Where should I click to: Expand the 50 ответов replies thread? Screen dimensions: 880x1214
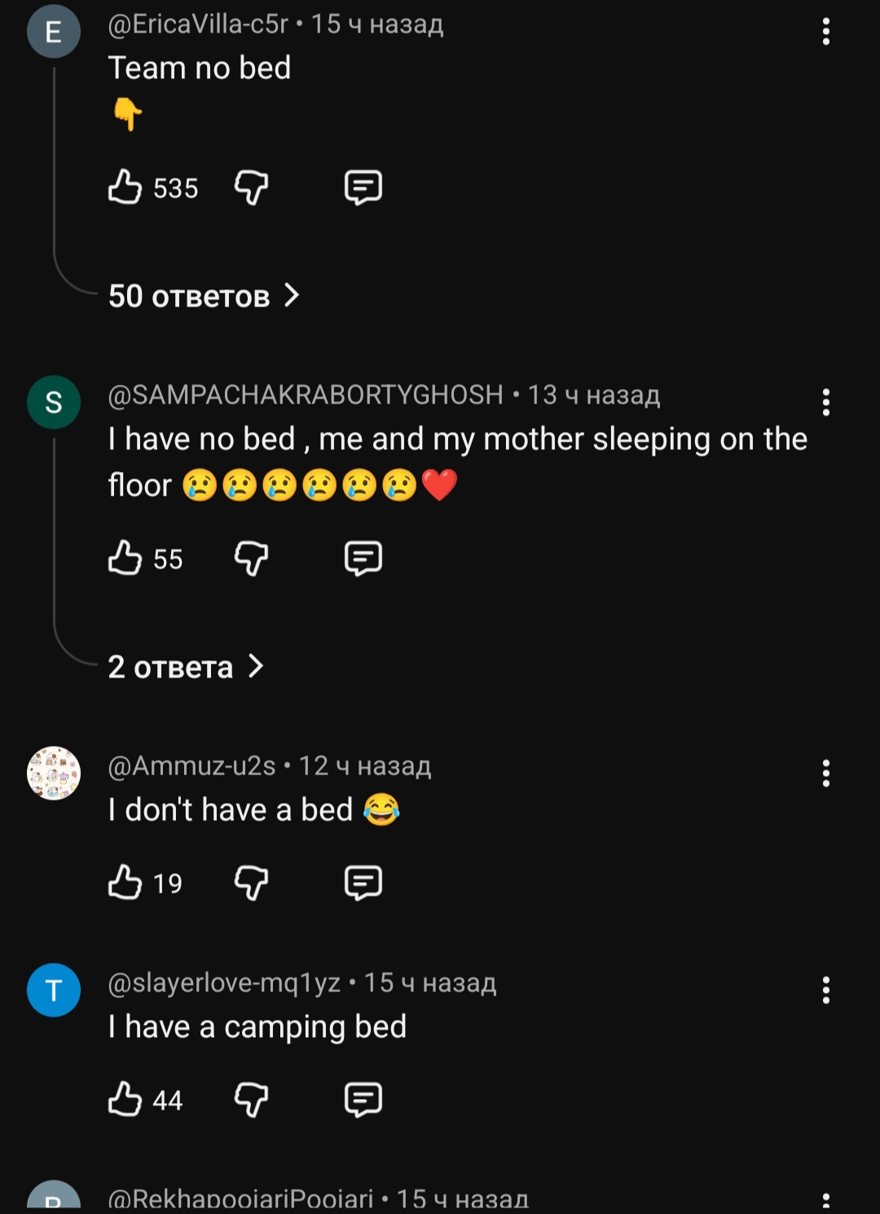(x=204, y=296)
